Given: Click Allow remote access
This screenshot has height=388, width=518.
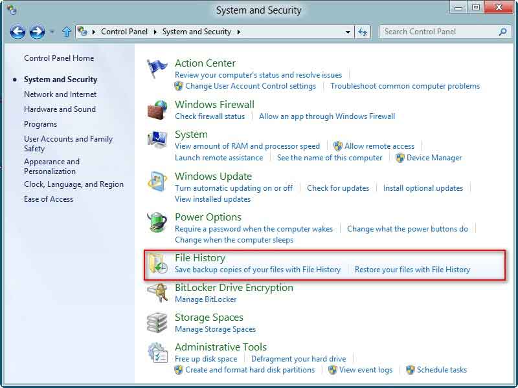Looking at the screenshot, I should [379, 146].
